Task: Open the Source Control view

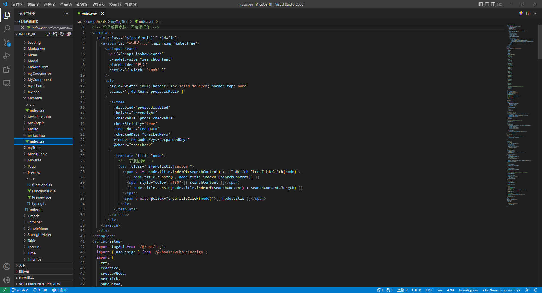Action: point(7,42)
